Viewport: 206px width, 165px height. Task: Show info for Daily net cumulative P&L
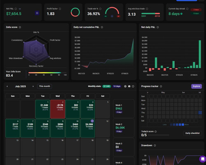pyautogui.click(x=102, y=27)
